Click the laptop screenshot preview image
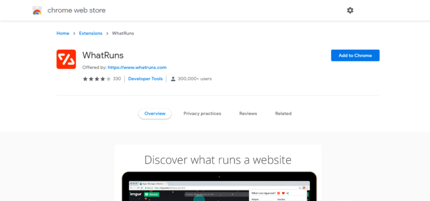The width and height of the screenshot is (430, 201). (219, 186)
